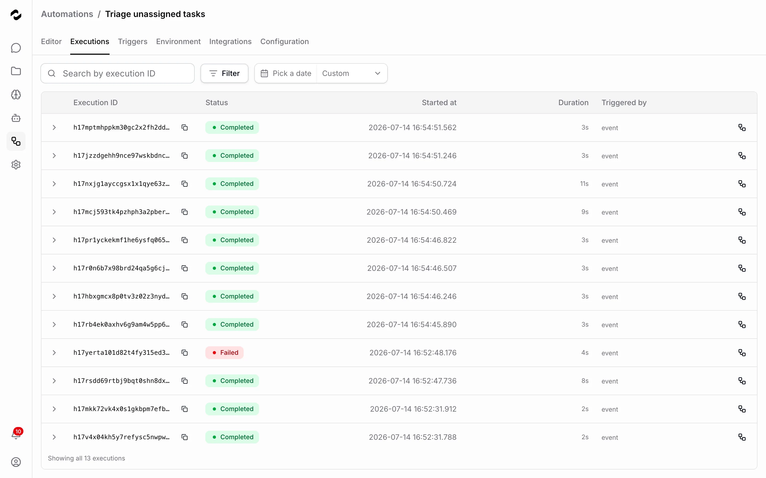Copy execution ID h17v4x04kh5y7refysc5nwpw
The width and height of the screenshot is (766, 478).
(x=185, y=437)
